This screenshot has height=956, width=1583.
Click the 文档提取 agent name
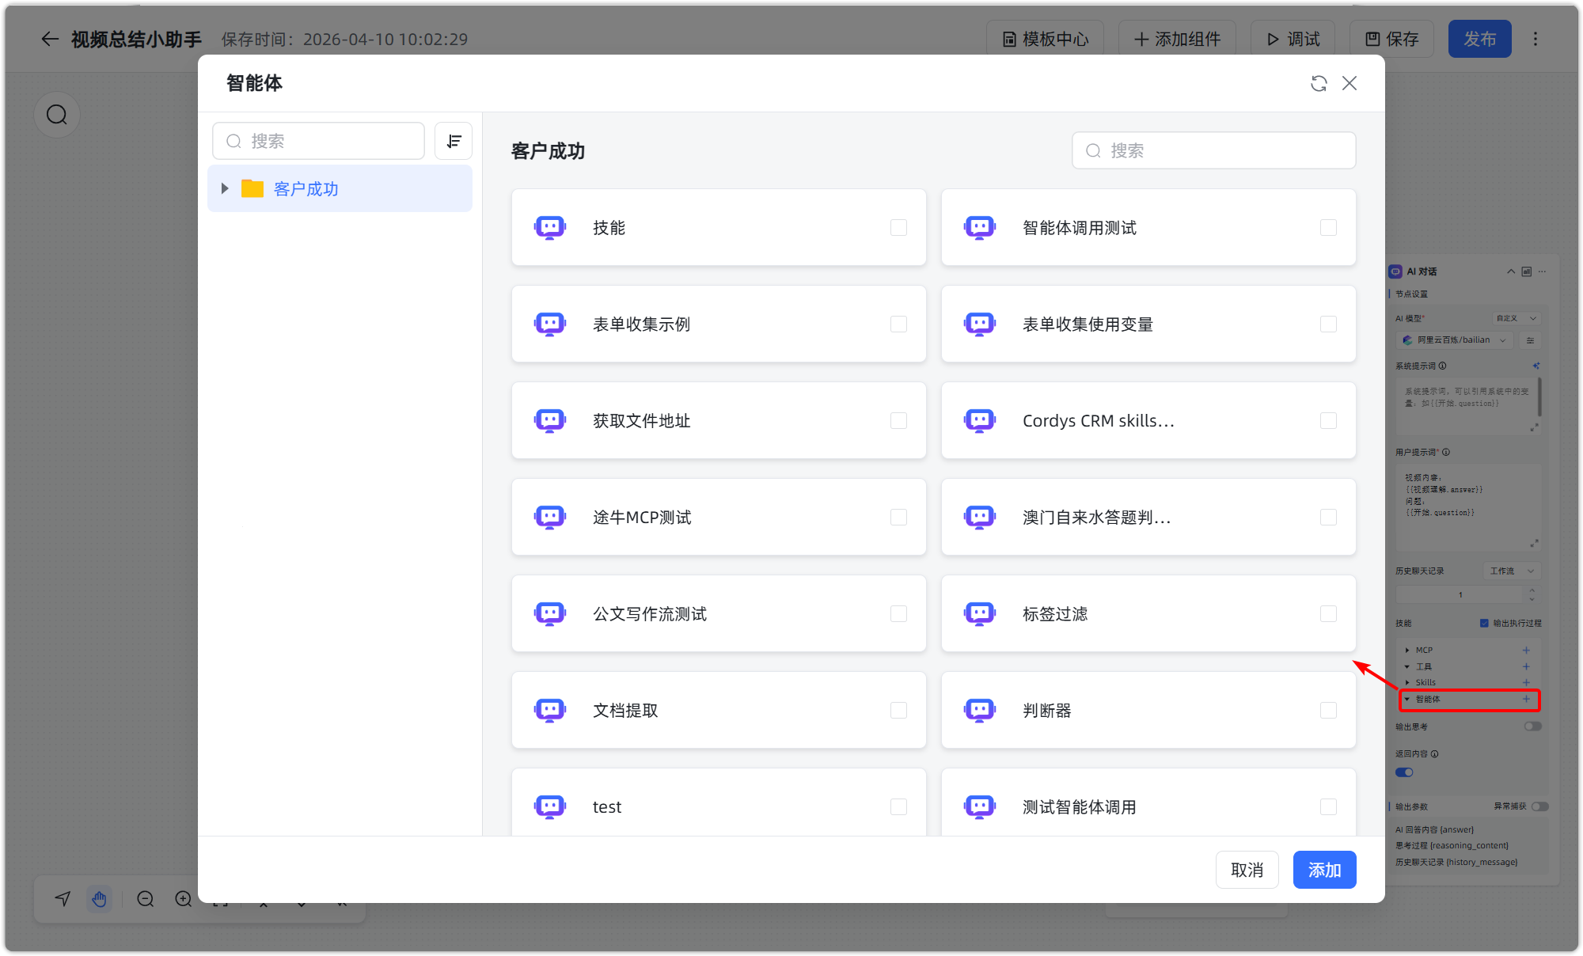tap(625, 711)
